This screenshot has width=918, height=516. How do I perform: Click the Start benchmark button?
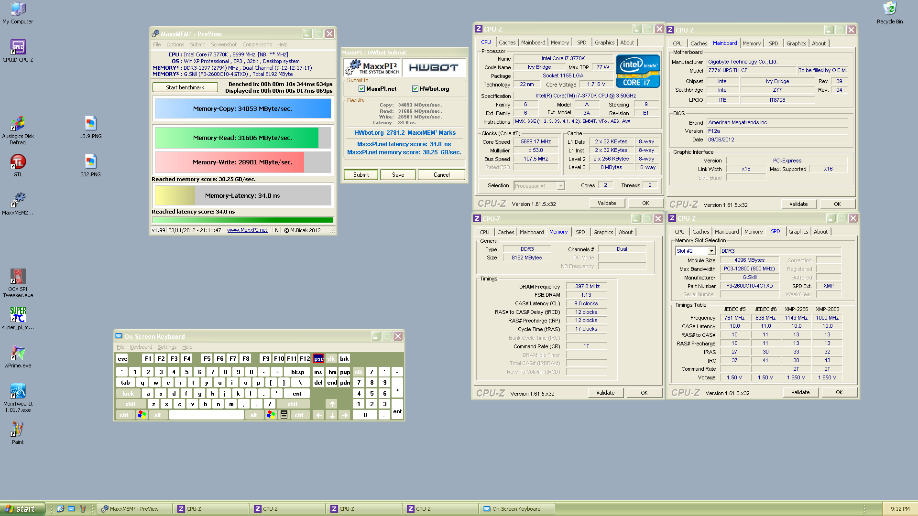click(x=185, y=87)
